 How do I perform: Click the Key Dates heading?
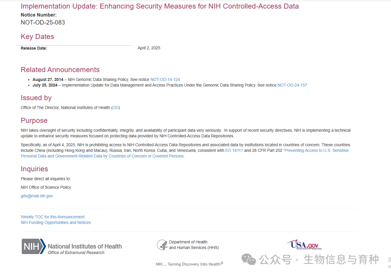click(x=37, y=36)
